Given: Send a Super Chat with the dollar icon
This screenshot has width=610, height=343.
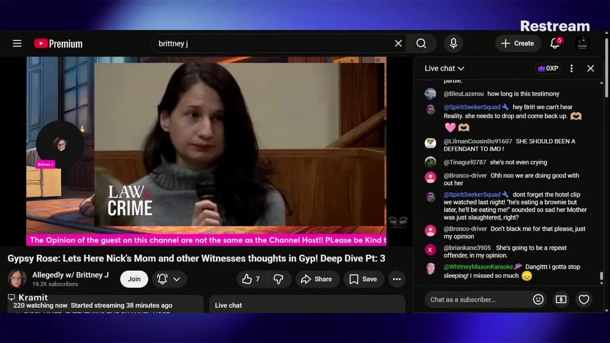Looking at the screenshot, I should coord(561,299).
